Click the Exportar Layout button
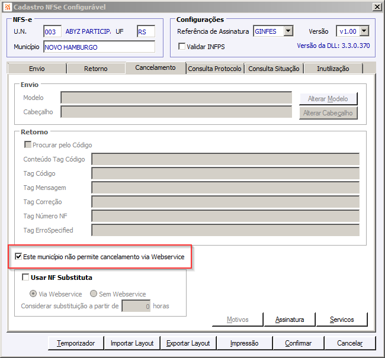385x358 pixels. [188, 343]
